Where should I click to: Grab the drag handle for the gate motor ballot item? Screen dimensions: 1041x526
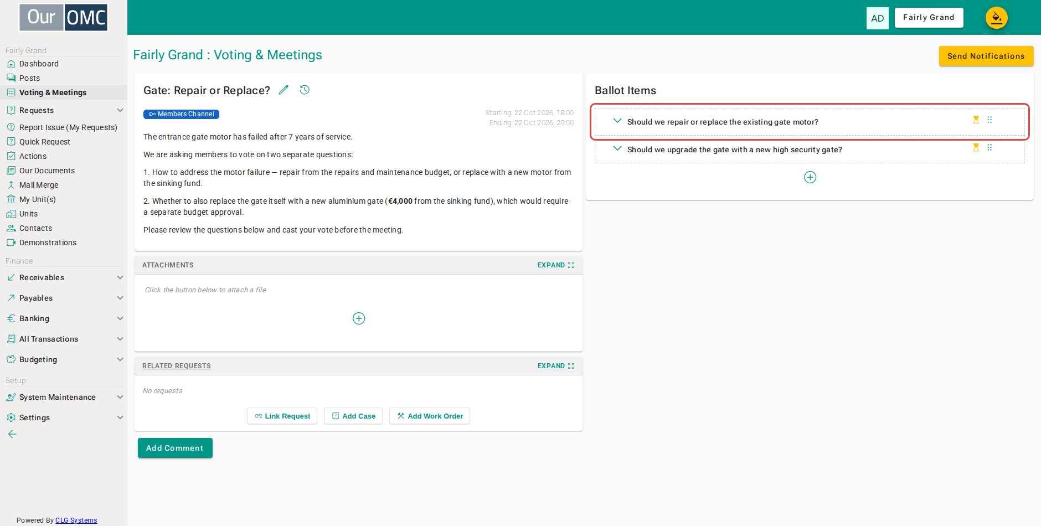(990, 120)
